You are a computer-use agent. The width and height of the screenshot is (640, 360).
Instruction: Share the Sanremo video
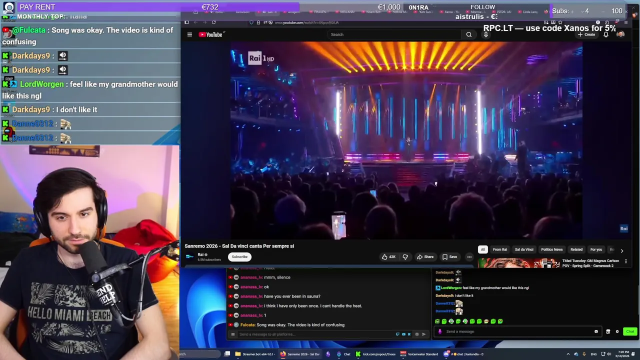(425, 256)
